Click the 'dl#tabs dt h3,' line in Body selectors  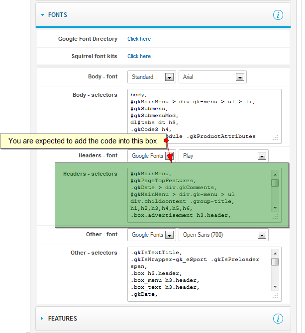click(154, 123)
